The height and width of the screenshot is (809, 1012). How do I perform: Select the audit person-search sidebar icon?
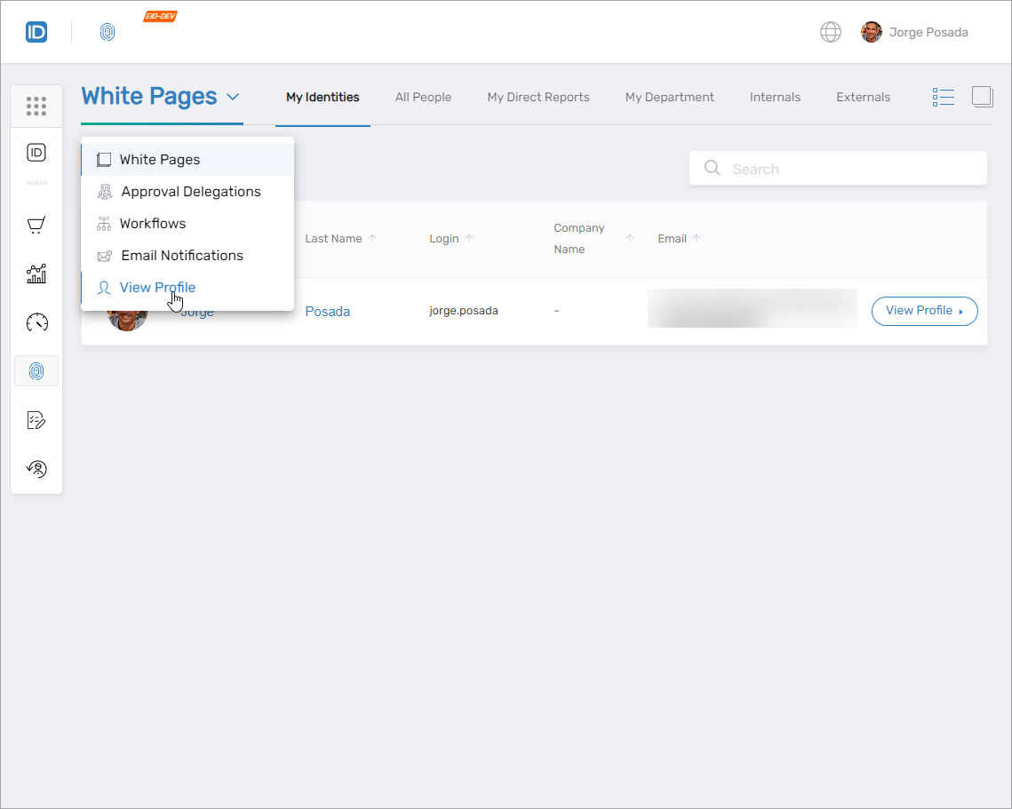point(36,468)
